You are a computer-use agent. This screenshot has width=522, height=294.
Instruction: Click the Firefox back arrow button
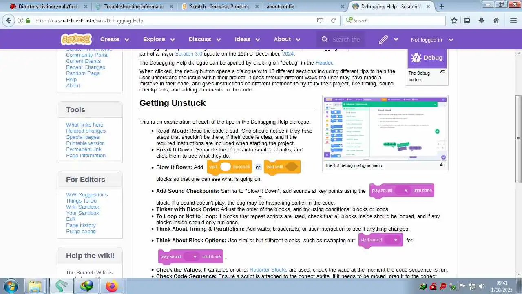pos(9,20)
